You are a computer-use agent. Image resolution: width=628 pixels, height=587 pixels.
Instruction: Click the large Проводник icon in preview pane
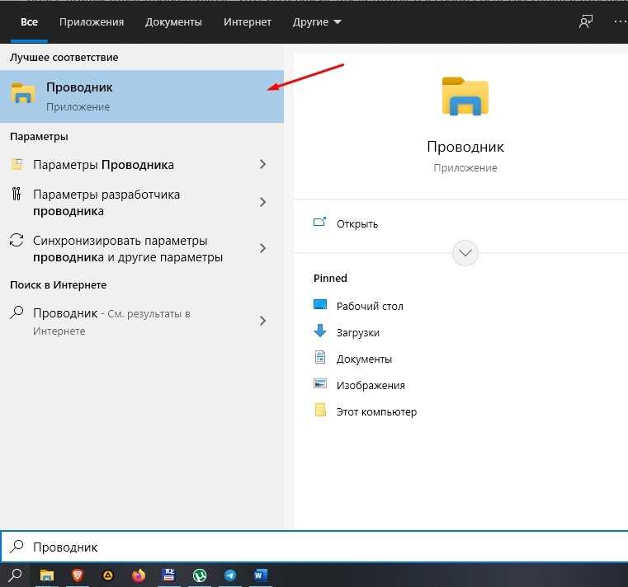point(465,96)
